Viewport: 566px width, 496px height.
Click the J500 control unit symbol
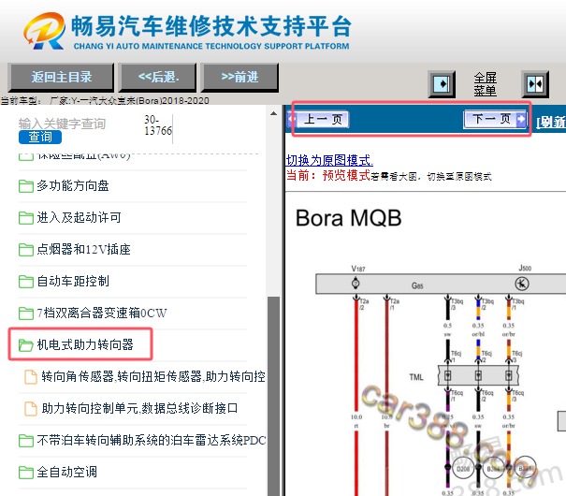pyautogui.click(x=522, y=284)
